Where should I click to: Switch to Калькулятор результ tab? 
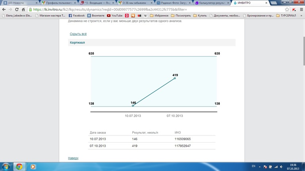coord(212,3)
